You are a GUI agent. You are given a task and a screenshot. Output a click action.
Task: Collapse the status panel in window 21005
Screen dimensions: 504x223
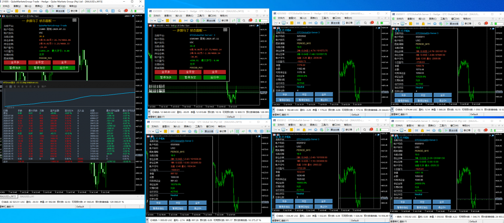[74, 19]
